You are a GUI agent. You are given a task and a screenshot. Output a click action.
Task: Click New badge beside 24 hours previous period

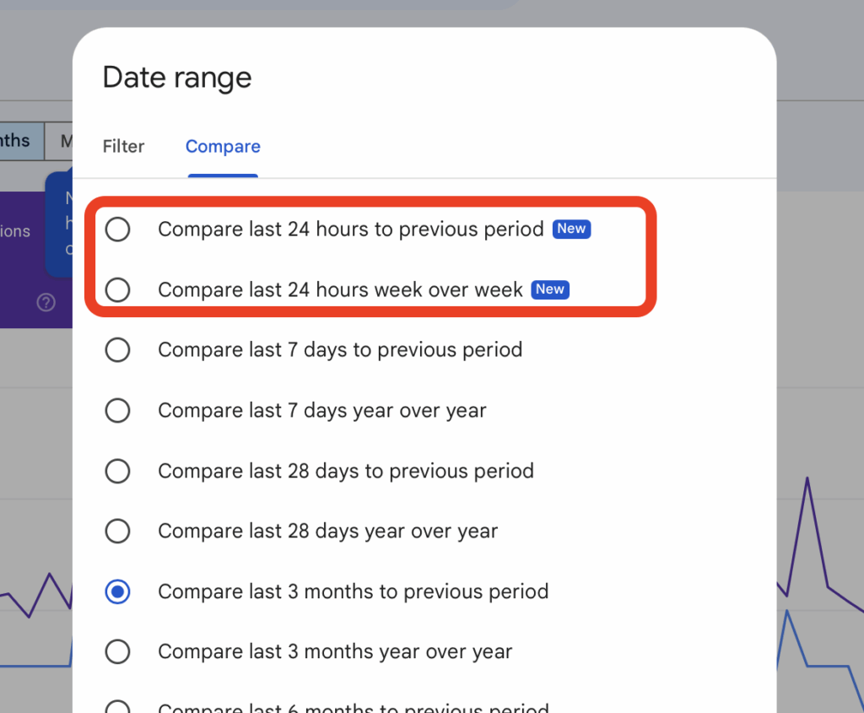click(571, 229)
